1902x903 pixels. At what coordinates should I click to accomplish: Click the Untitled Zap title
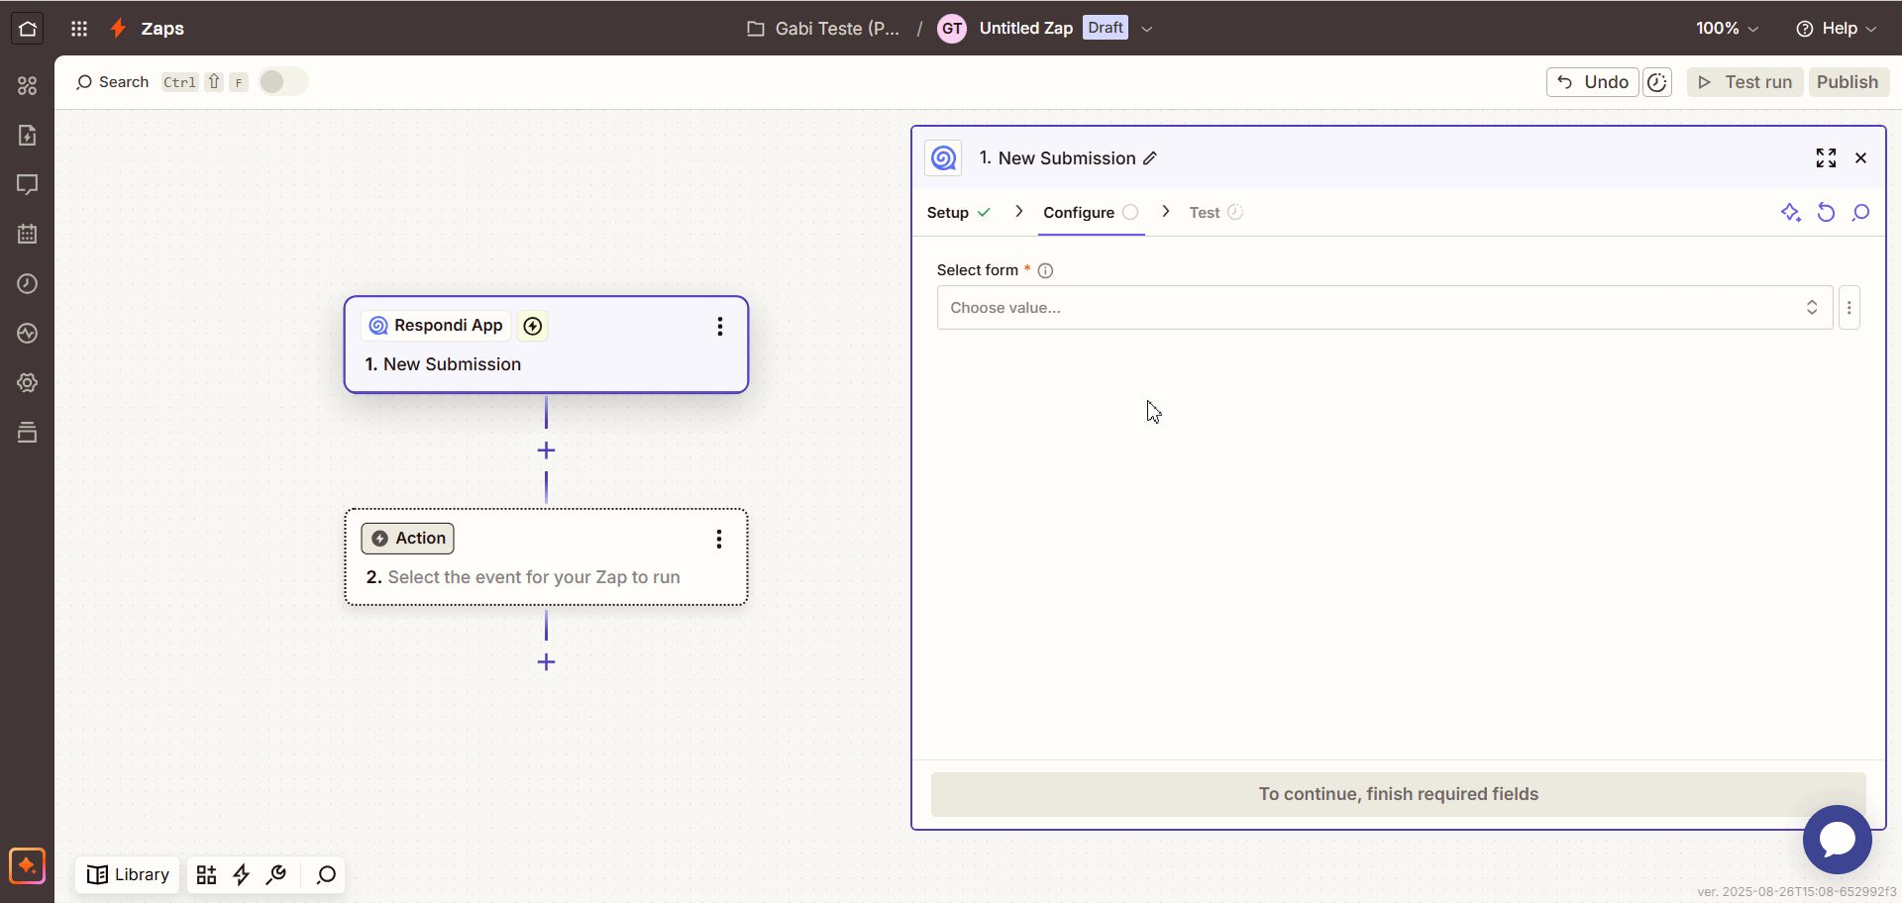click(1026, 29)
